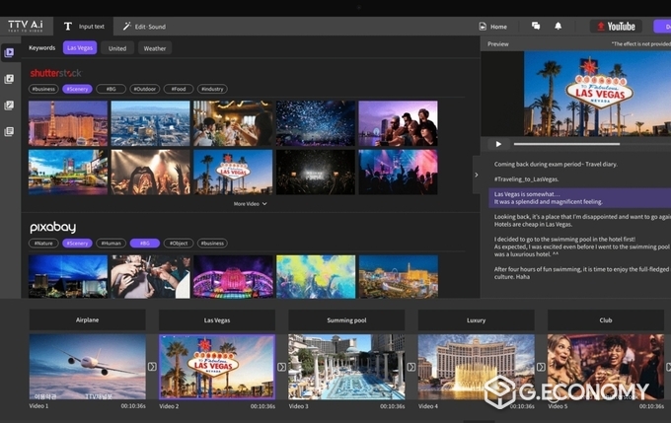Toggle Shutterstock #BG tag
The height and width of the screenshot is (423, 671).
coord(111,89)
